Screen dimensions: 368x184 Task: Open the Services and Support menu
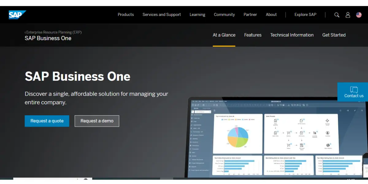tap(162, 15)
